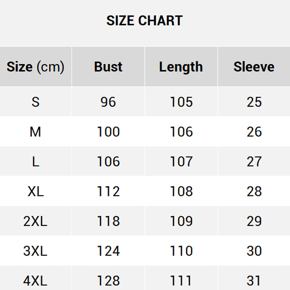
Task: Click the SIZE CHART title
Action: click(x=145, y=21)
